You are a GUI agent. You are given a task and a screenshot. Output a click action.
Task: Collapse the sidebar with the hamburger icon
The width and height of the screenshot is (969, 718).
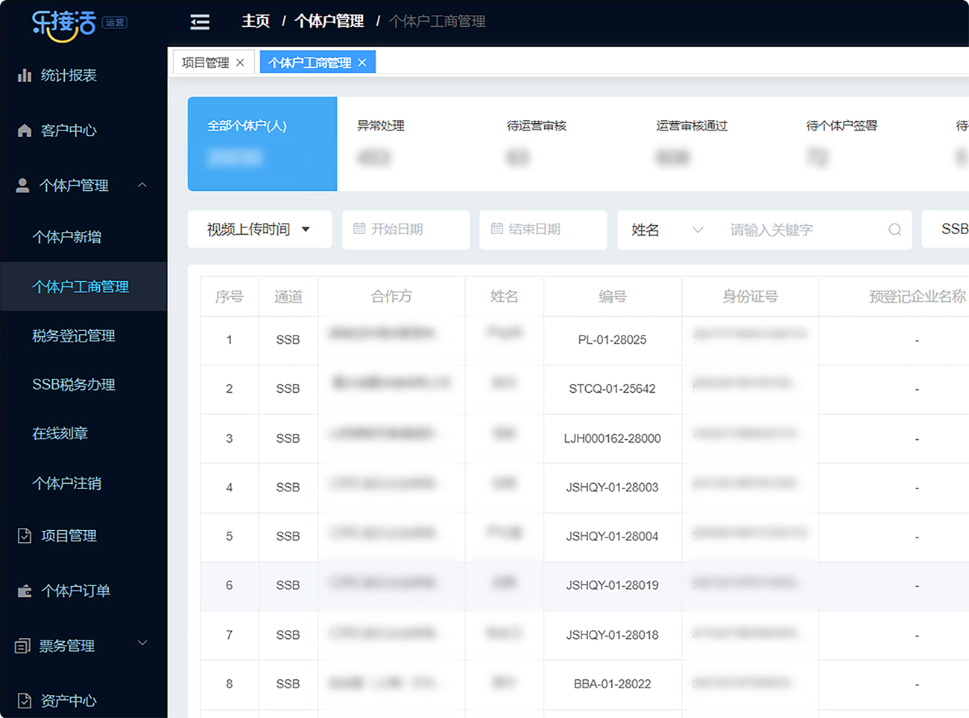[x=200, y=22]
